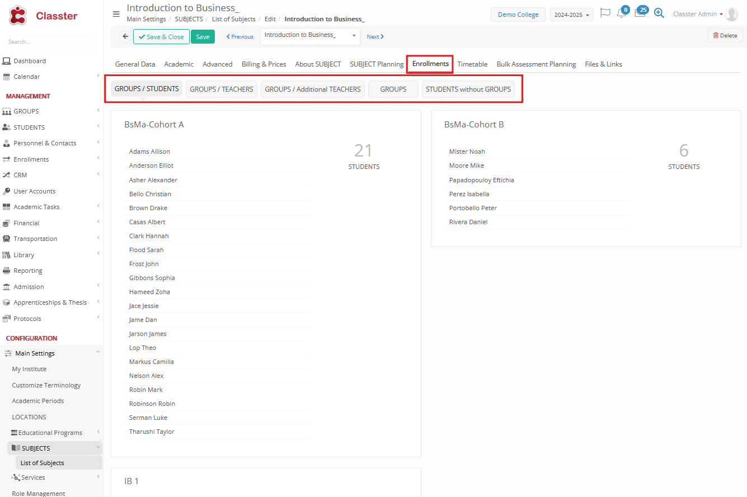This screenshot has width=747, height=497.
Task: Expand the STUDENTS sidebar menu
Action: (29, 127)
